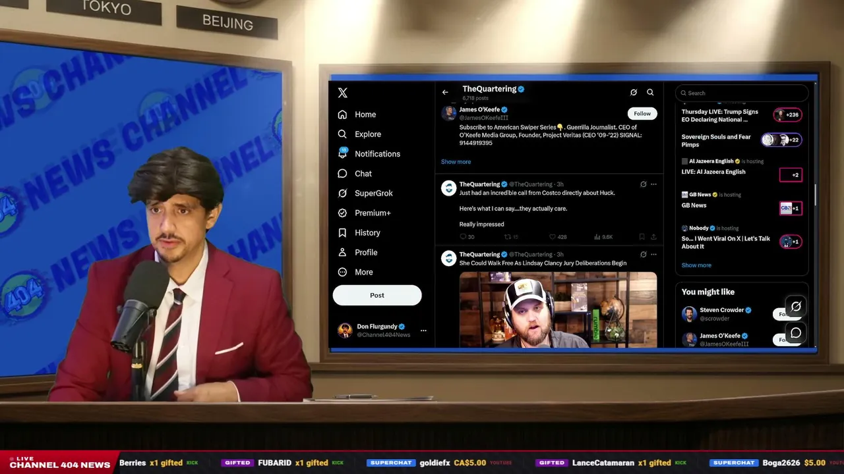Open the more options on the Costco post
The height and width of the screenshot is (474, 844).
tap(653, 184)
